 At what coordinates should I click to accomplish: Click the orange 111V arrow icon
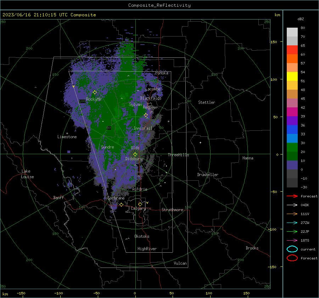pos(292,214)
